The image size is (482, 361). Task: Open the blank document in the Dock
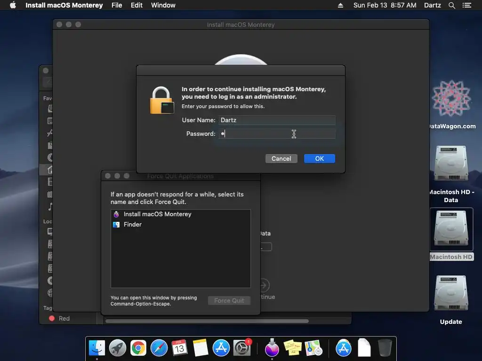[x=364, y=348]
